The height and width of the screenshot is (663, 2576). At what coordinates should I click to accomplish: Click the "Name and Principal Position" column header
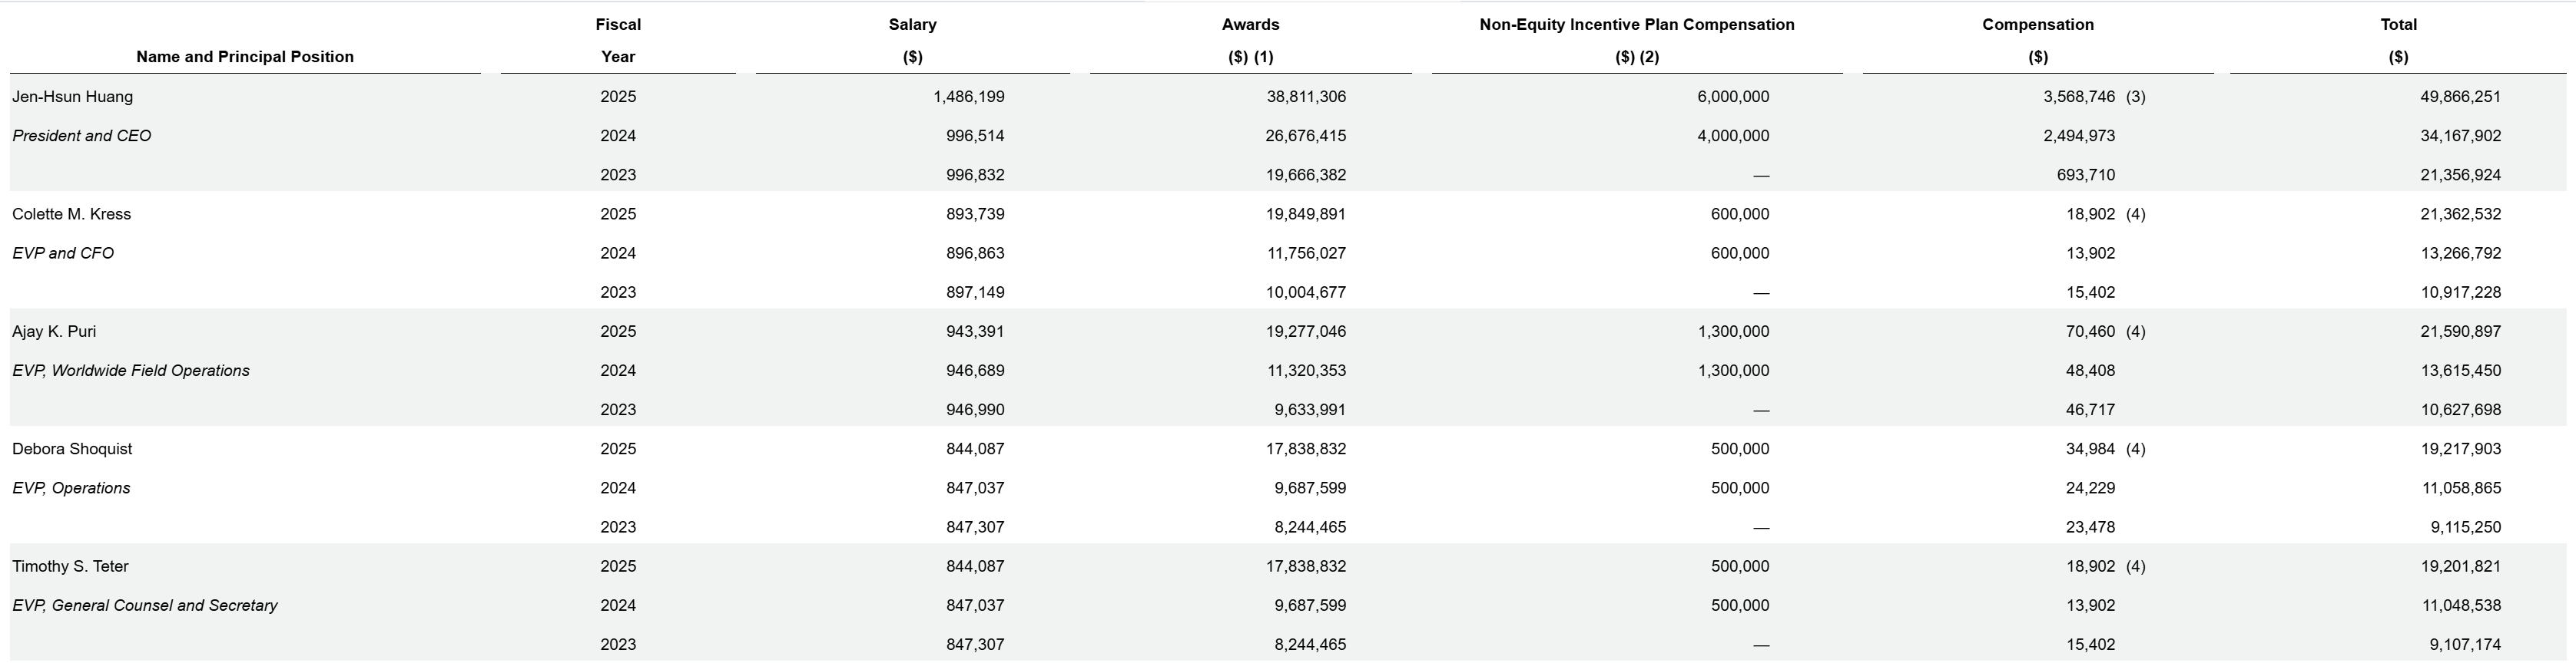click(x=245, y=57)
